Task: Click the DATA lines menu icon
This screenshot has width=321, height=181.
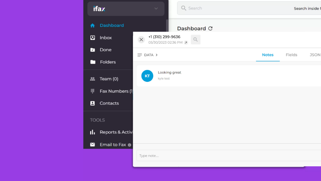Action: (x=140, y=55)
